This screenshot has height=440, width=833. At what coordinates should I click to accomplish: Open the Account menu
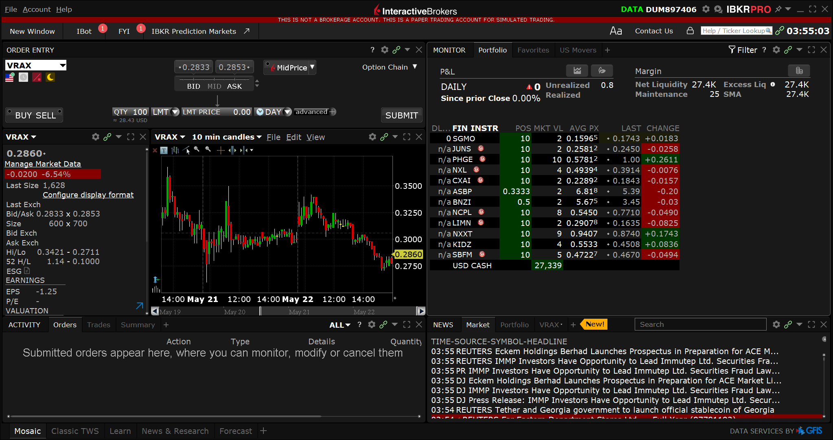[x=37, y=9]
